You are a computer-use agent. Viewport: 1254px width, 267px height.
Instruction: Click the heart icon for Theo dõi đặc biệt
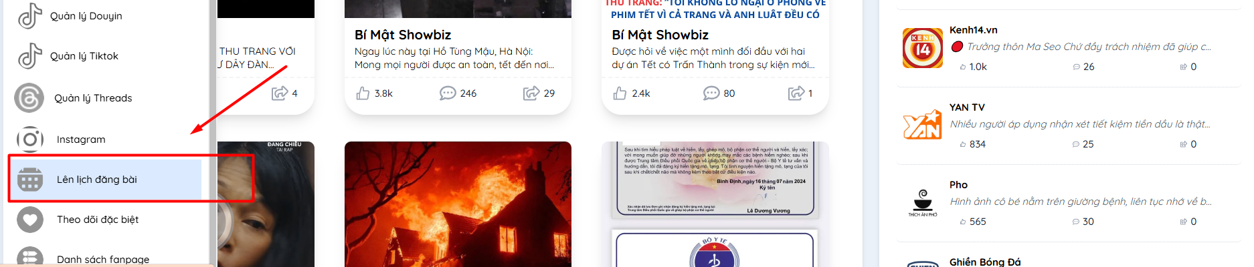click(30, 220)
